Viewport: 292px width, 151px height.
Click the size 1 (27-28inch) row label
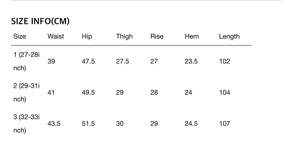pyautogui.click(x=26, y=61)
